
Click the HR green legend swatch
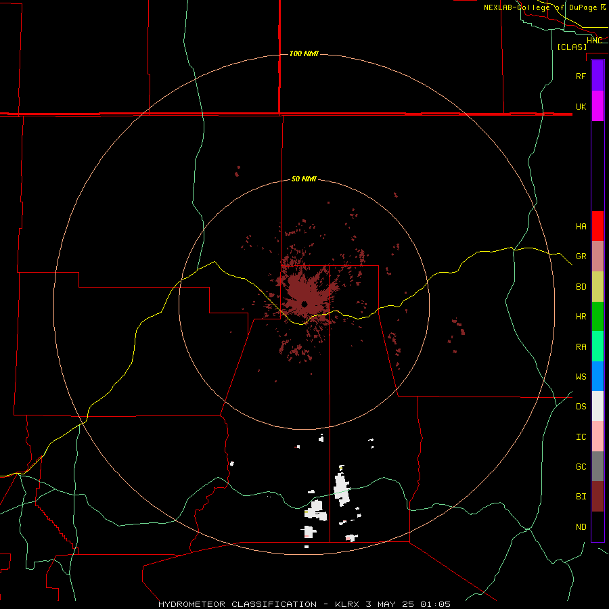tap(597, 316)
